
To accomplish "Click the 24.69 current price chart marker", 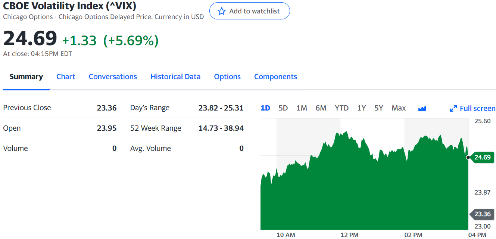I will [x=481, y=157].
